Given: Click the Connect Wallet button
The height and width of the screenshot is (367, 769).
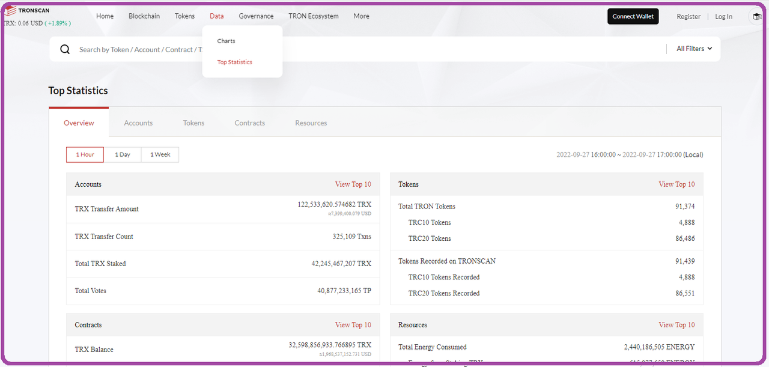Looking at the screenshot, I should [x=633, y=16].
